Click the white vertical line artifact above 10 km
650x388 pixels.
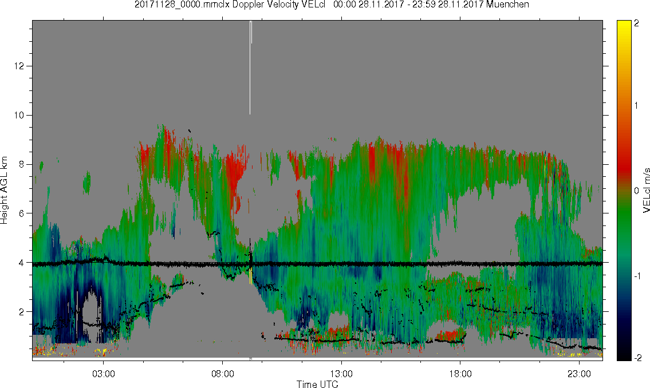[x=250, y=68]
